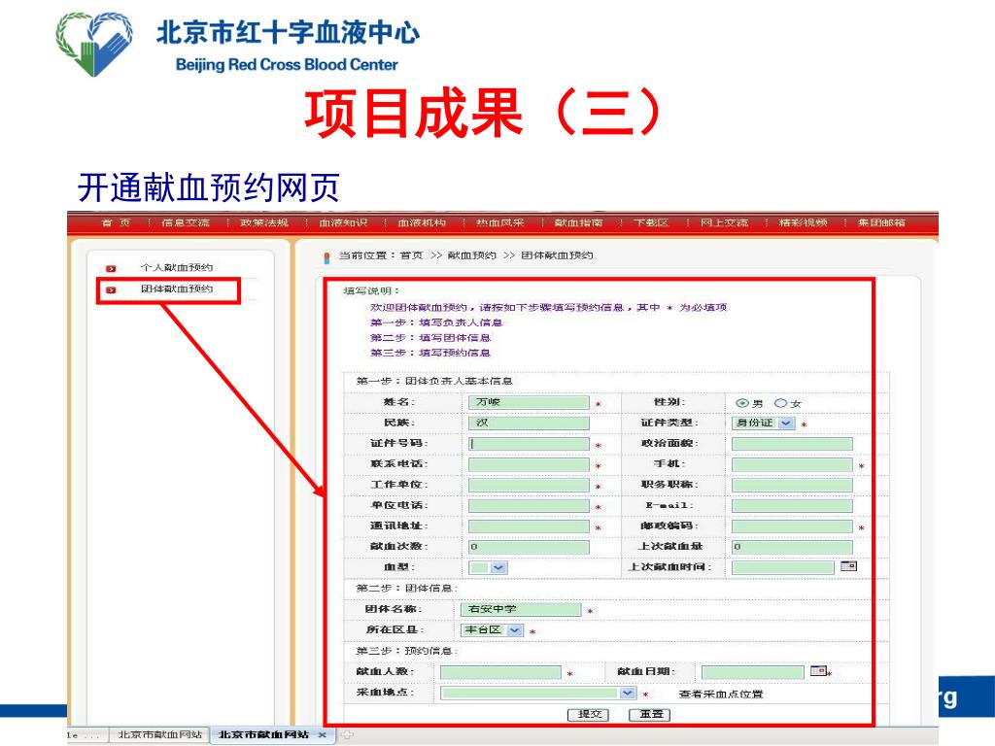
Task: Click the Beijing Red Cross Blood Center logo
Action: pyautogui.click(x=94, y=44)
